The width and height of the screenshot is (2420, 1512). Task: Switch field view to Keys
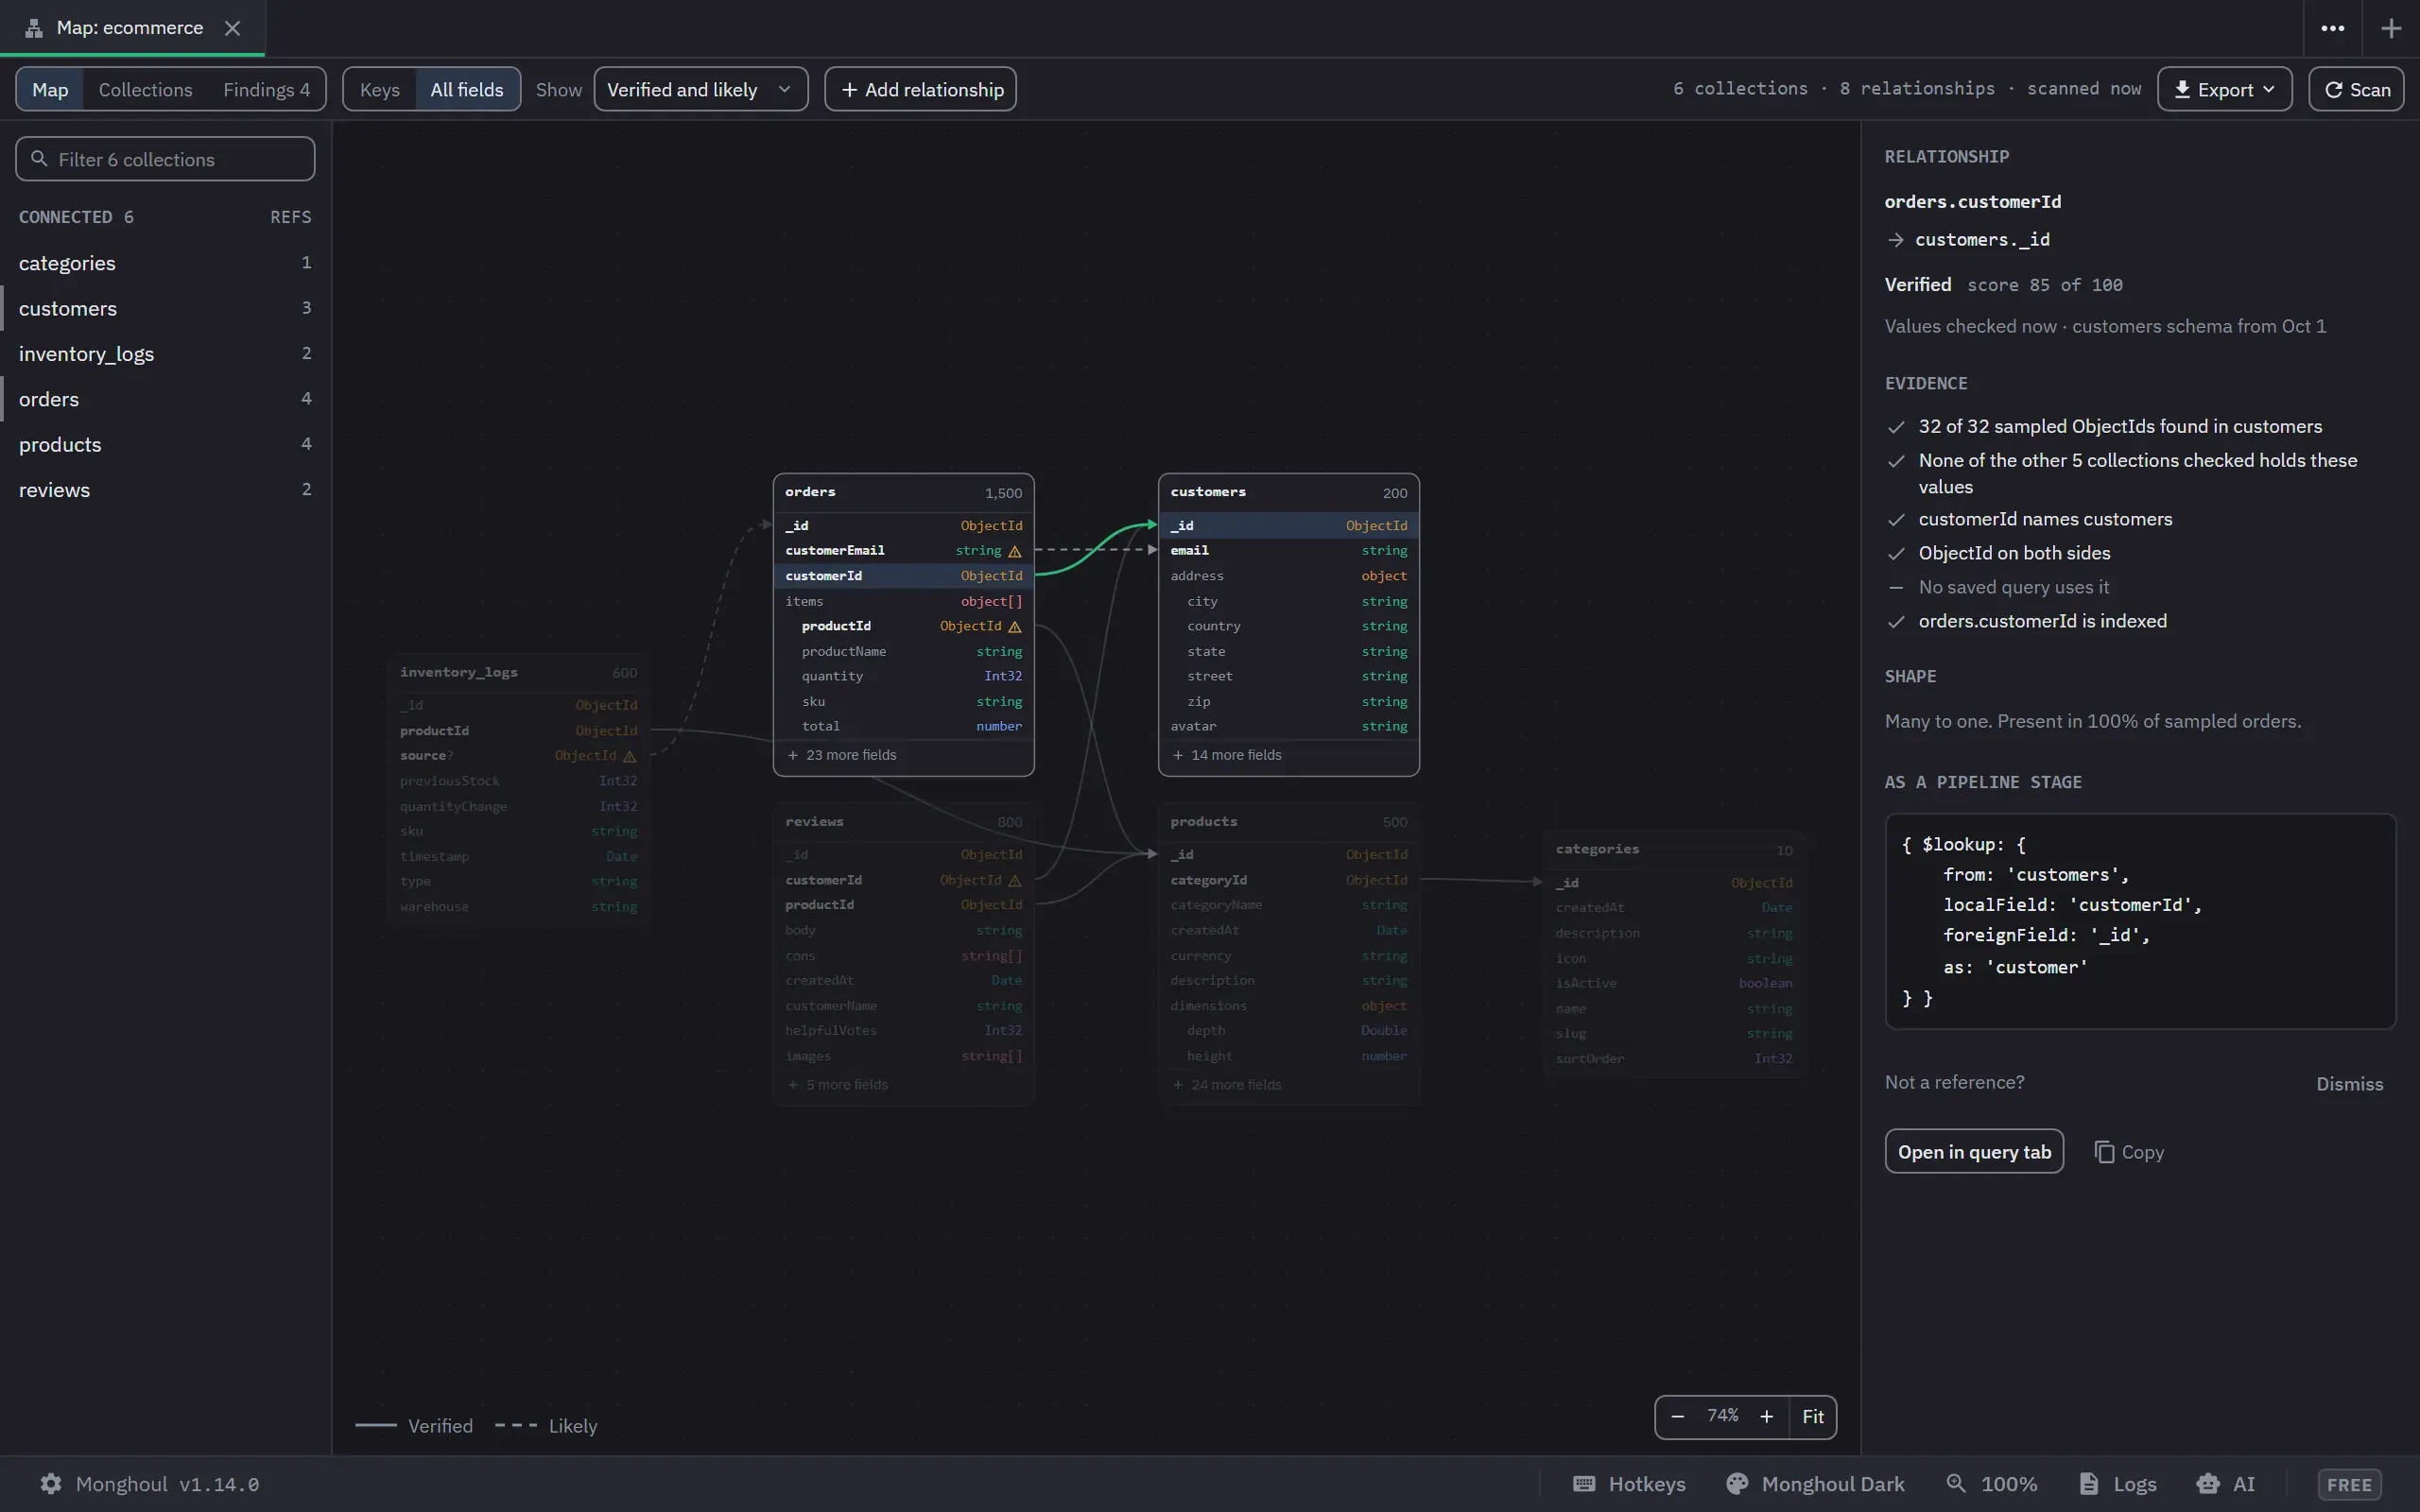point(379,89)
